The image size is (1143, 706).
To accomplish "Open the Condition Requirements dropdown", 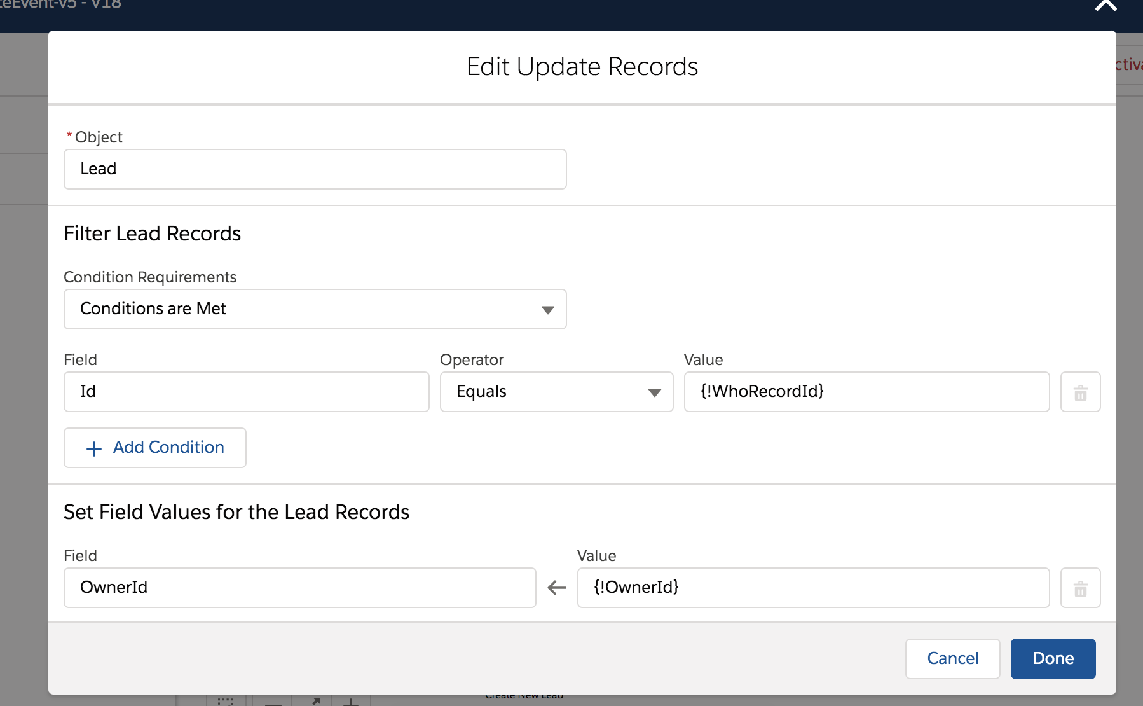I will click(315, 310).
